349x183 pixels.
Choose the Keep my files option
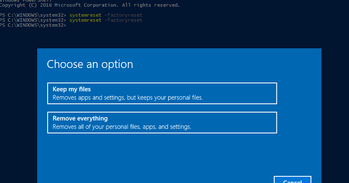coord(162,93)
